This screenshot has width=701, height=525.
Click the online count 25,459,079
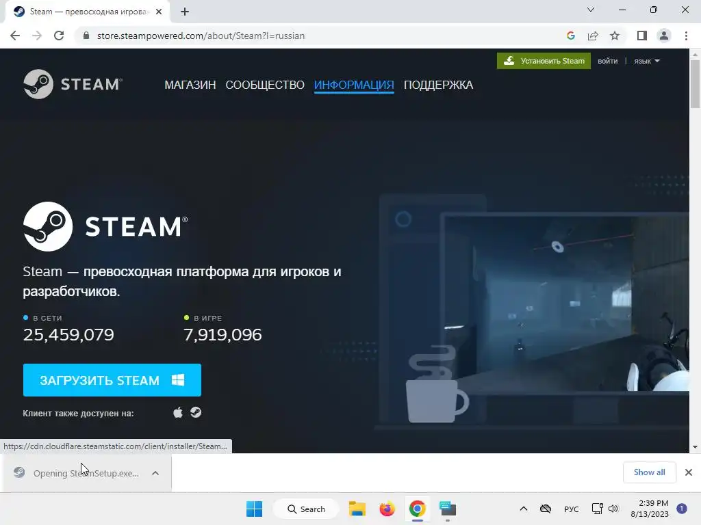click(68, 335)
